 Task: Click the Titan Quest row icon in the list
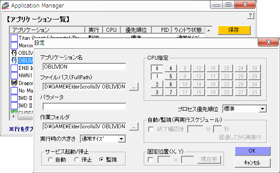tap(14, 38)
